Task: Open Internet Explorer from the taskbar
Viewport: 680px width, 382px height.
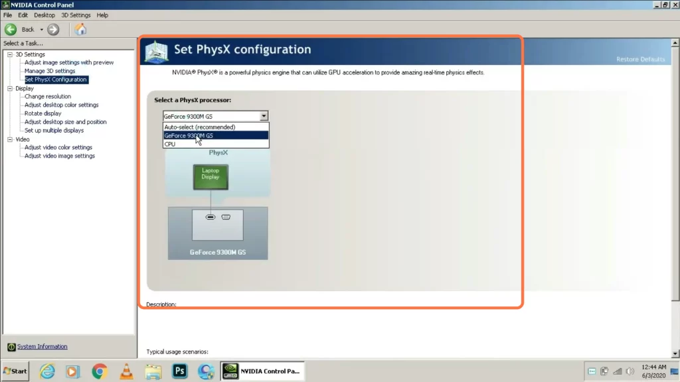Action: click(x=47, y=371)
